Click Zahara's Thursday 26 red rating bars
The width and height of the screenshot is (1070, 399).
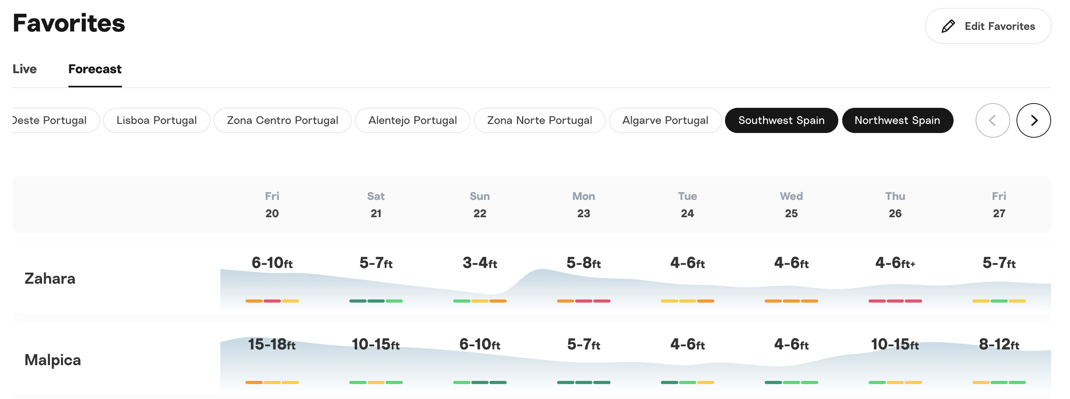click(x=895, y=301)
